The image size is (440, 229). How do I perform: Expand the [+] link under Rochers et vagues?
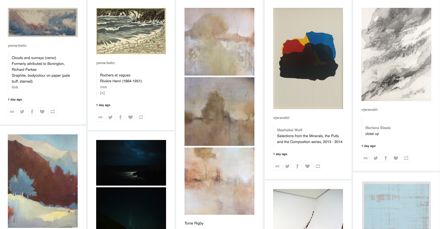(x=102, y=93)
